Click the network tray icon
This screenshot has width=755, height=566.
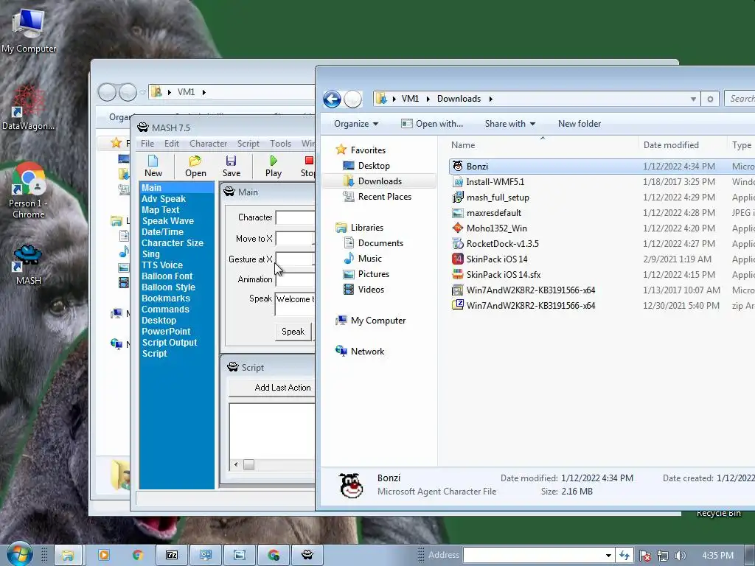(663, 556)
